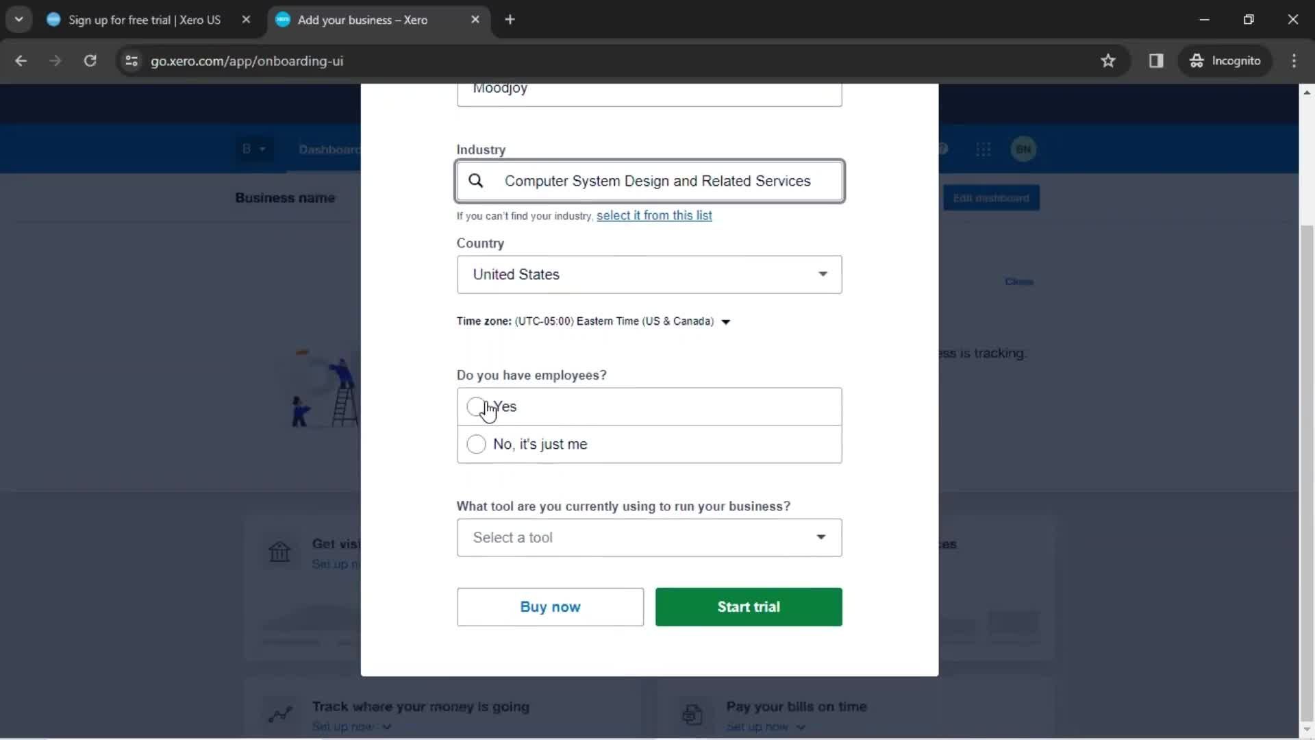Expand the Time zone selector arrow

click(x=726, y=322)
